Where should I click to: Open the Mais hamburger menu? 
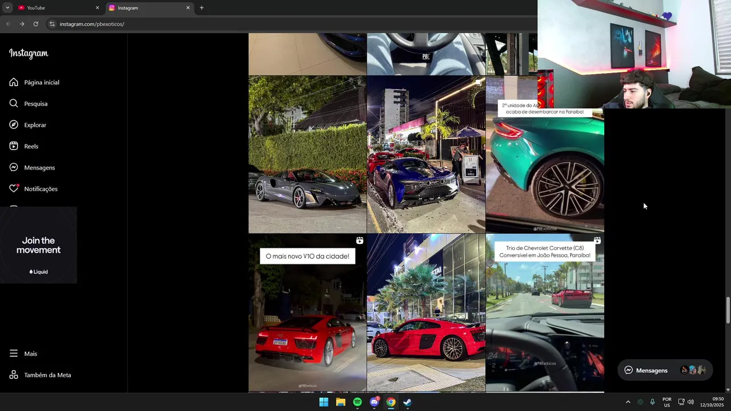14,353
